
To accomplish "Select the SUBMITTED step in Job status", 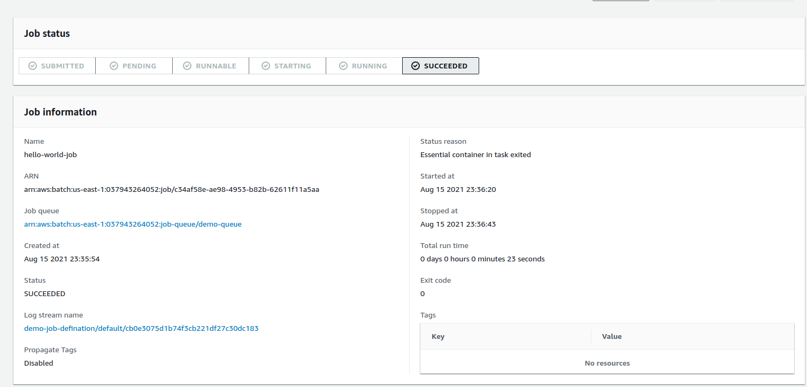I will [x=57, y=66].
